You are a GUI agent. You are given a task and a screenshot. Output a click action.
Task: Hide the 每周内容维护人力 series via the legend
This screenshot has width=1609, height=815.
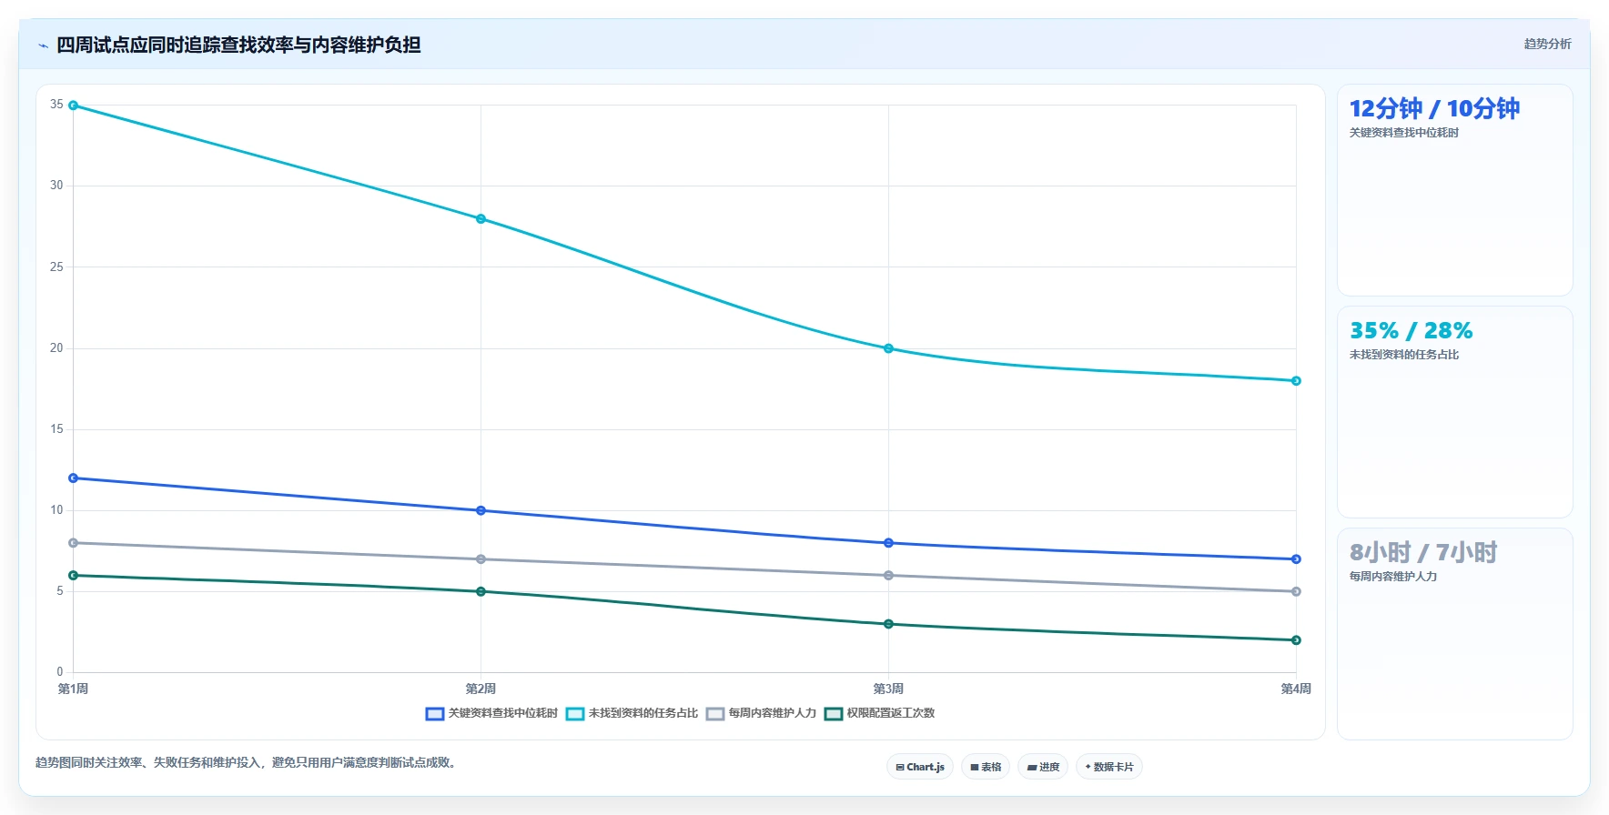(761, 713)
